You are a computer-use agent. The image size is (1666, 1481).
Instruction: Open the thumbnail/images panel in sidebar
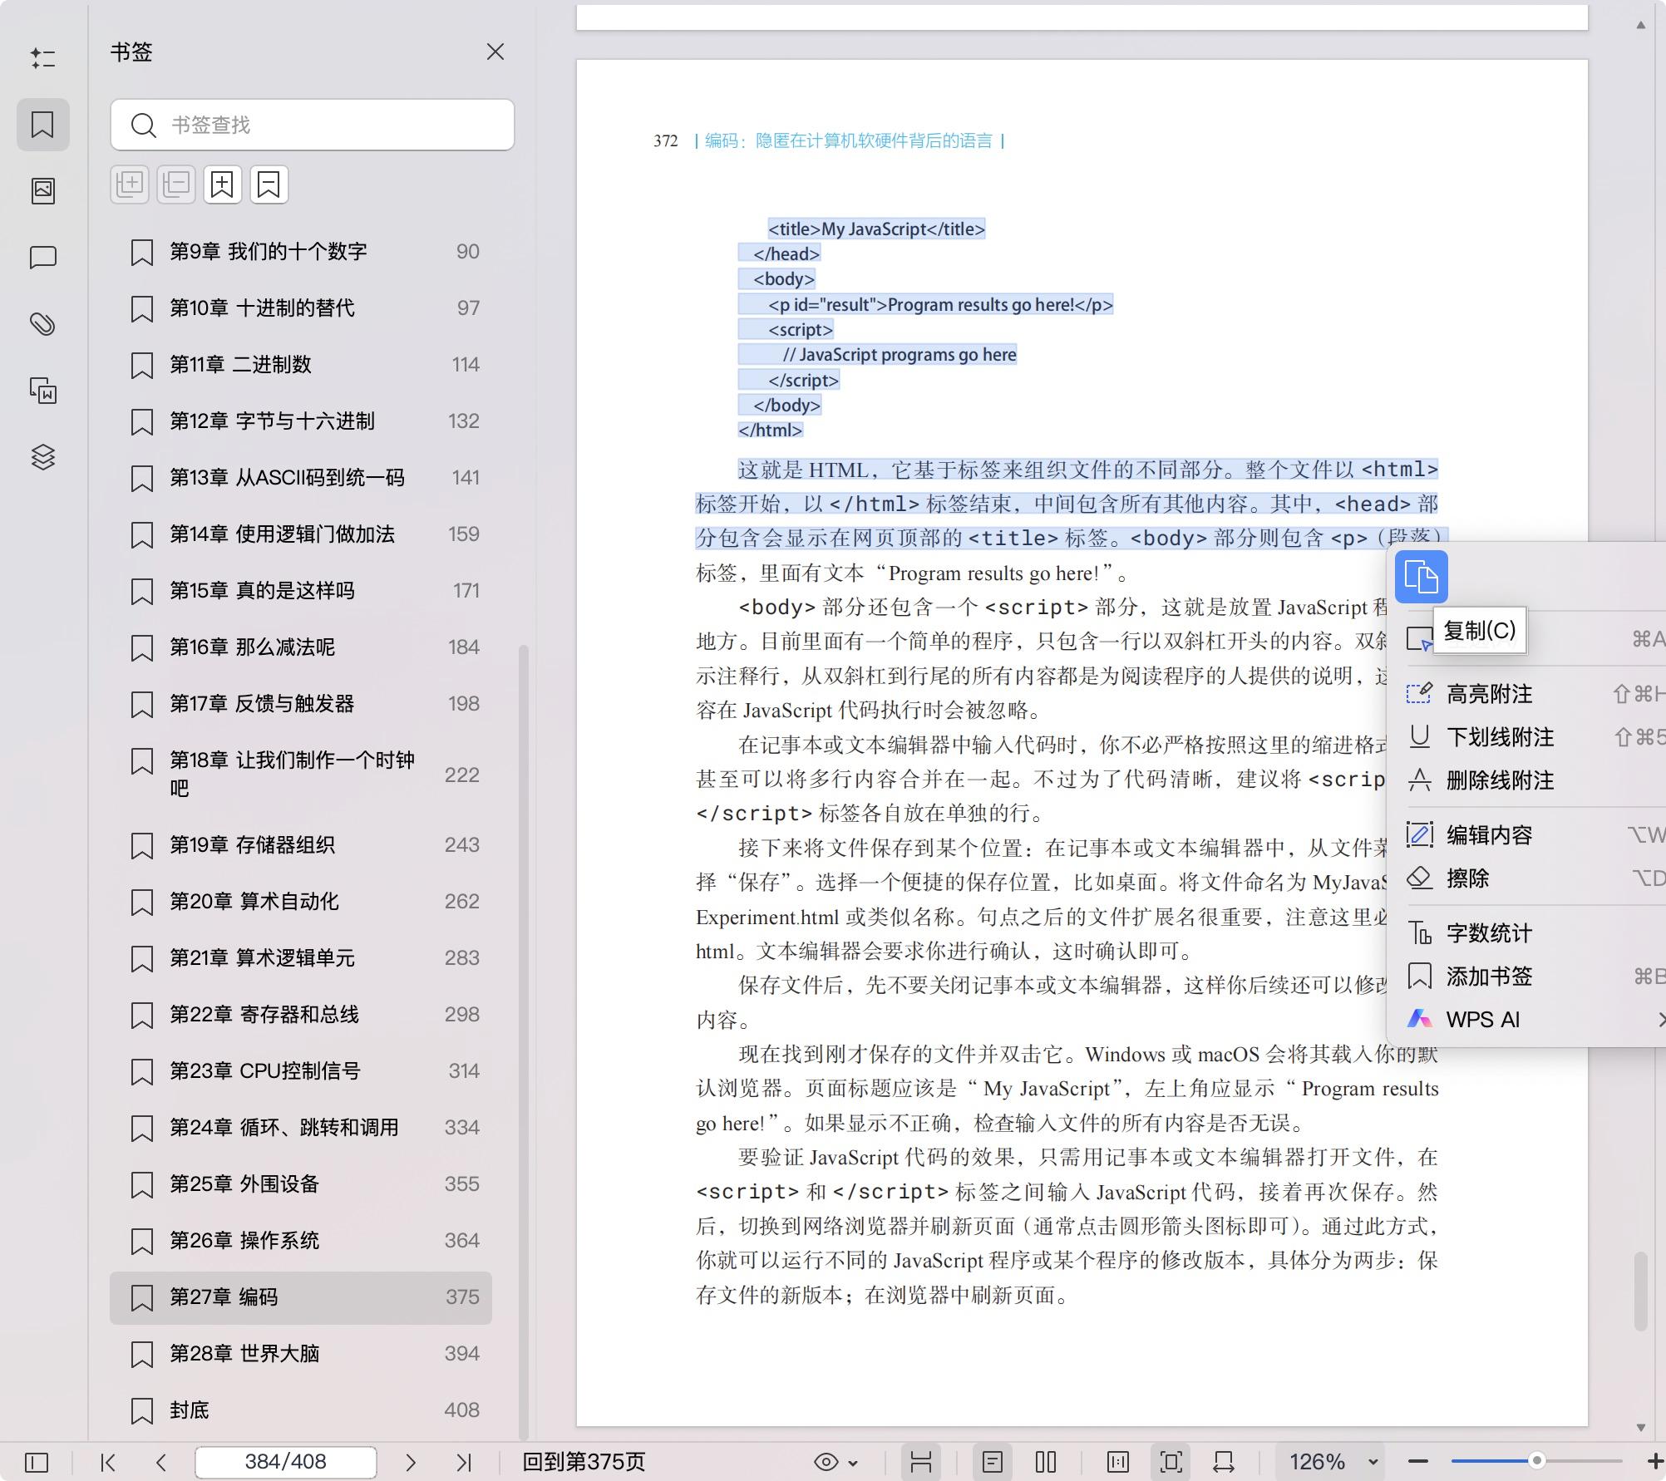[43, 189]
